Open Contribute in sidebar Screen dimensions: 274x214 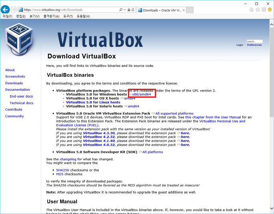point(14,110)
